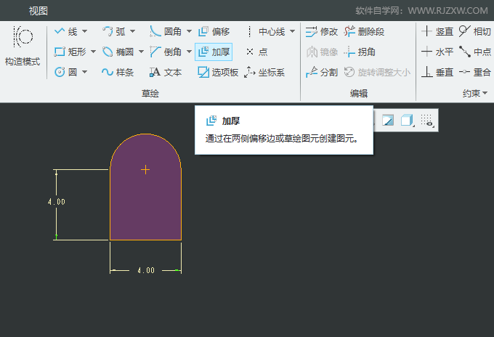Select the Coordinate System (坐标系) tool
The height and width of the screenshot is (337, 494).
pyautogui.click(x=264, y=72)
